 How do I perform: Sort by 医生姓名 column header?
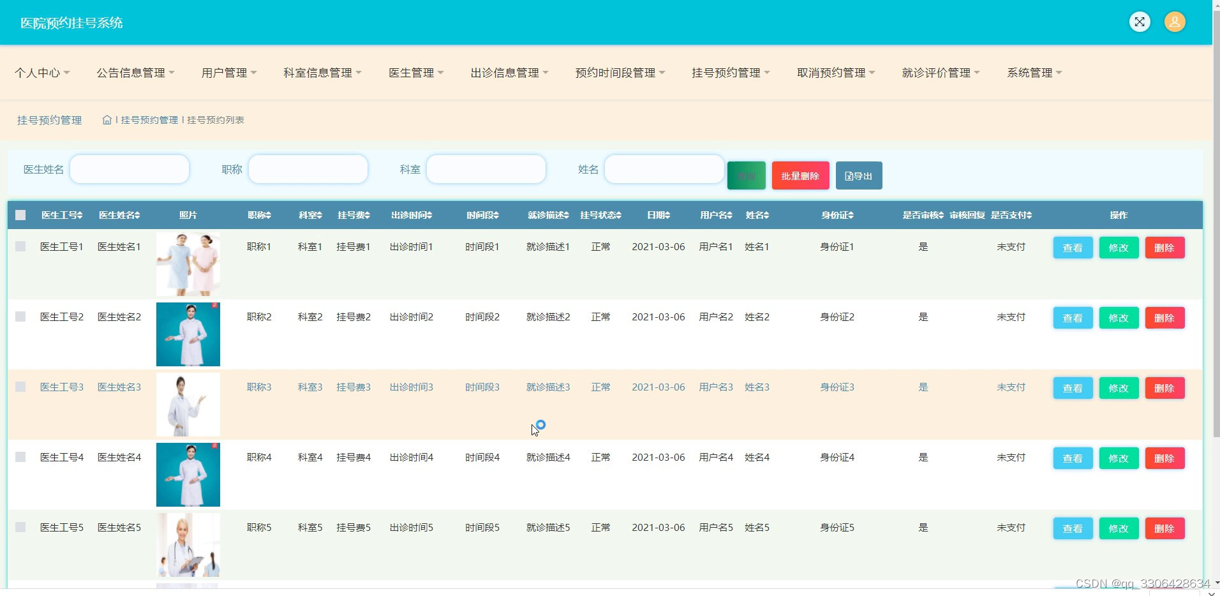click(x=119, y=216)
